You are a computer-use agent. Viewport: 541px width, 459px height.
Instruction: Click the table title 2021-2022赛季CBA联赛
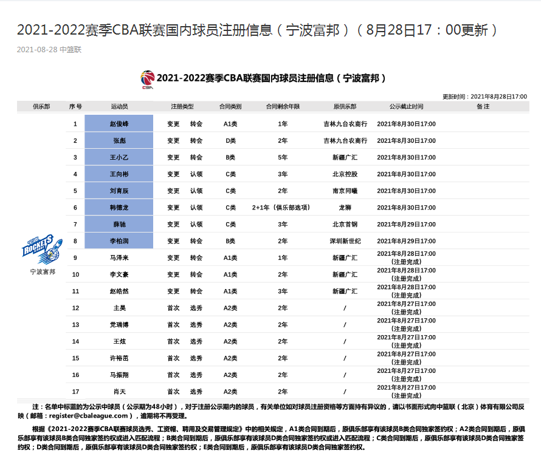click(271, 78)
